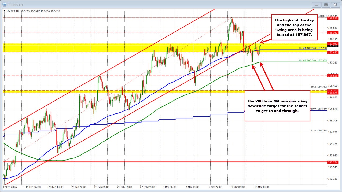Select the 200 hour MA downside target note
The width and height of the screenshot is (342, 192).
(277, 106)
